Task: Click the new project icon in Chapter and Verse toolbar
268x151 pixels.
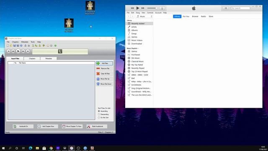Action: coord(8,46)
